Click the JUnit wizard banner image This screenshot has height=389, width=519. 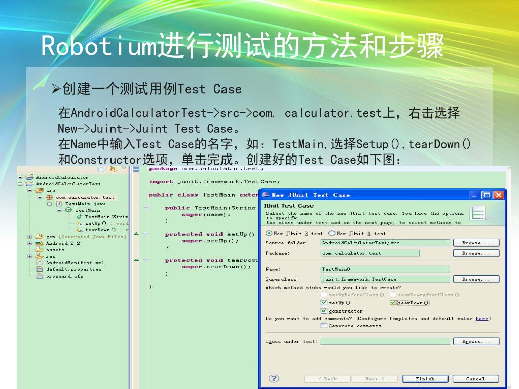point(477,213)
